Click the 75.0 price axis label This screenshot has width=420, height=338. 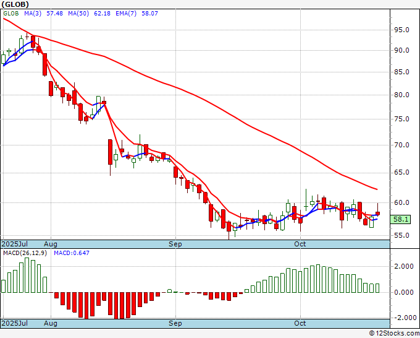[x=401, y=119]
